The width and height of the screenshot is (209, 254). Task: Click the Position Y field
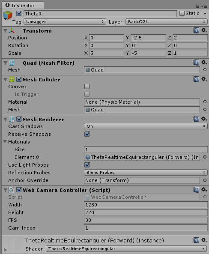(148, 38)
